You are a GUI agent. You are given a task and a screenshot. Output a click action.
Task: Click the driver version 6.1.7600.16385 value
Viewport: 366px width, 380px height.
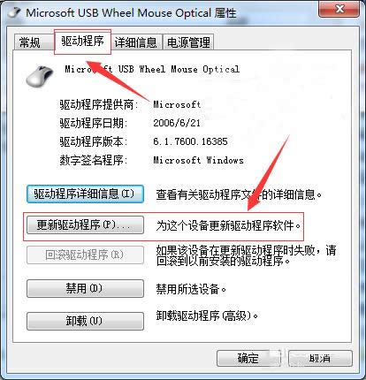190,141
